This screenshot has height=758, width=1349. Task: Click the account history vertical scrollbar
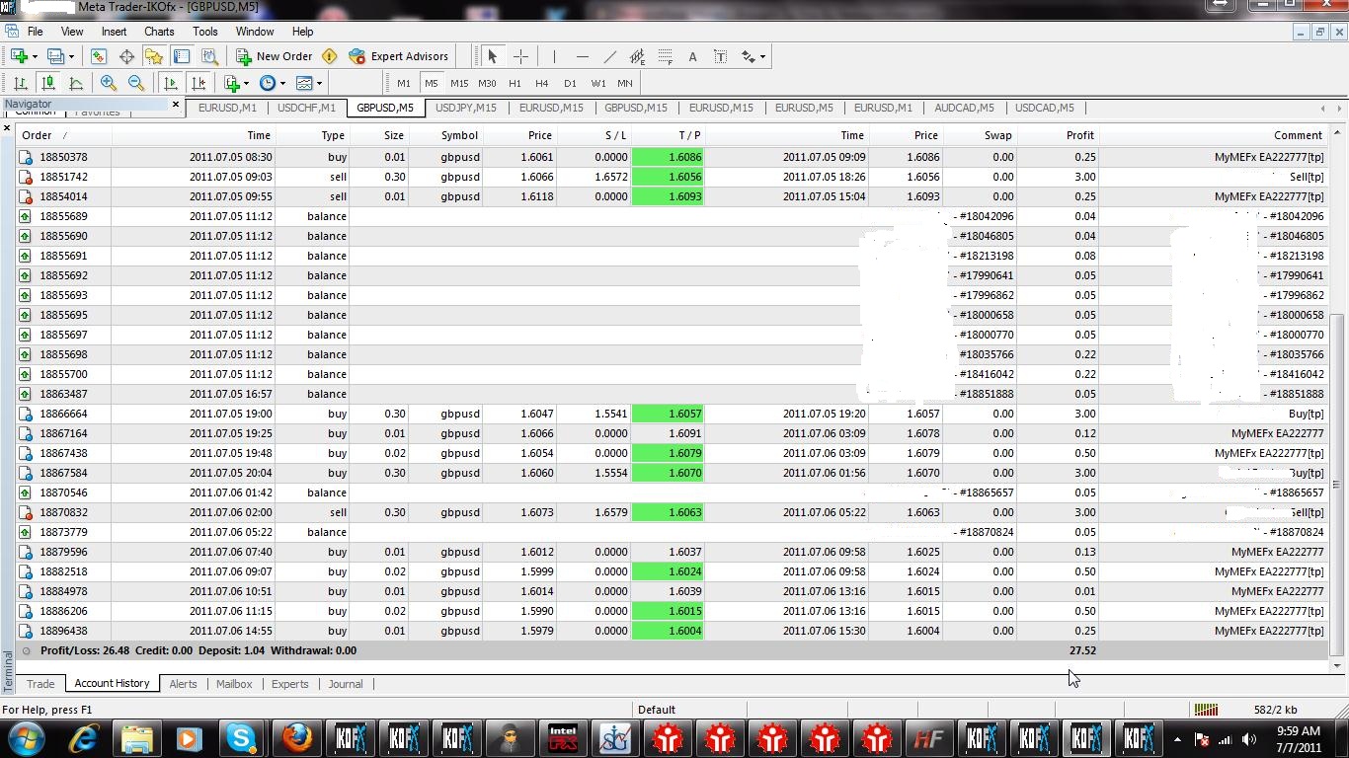coord(1338,394)
